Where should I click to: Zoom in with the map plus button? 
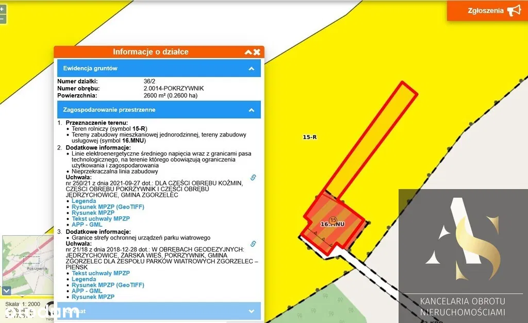(x=2, y=9)
